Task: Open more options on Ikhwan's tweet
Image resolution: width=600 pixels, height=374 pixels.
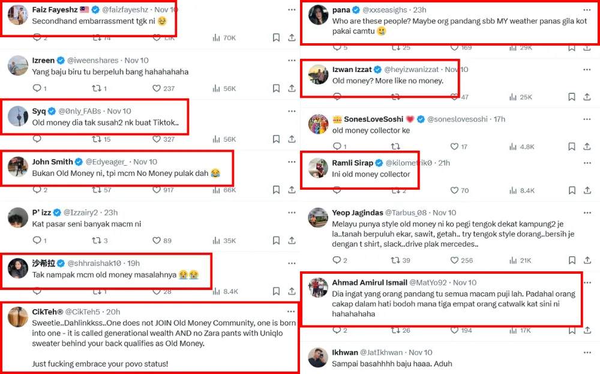Action: coord(591,352)
